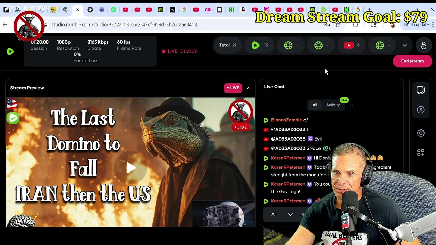Go back using the browser back arrow

tap(5, 24)
